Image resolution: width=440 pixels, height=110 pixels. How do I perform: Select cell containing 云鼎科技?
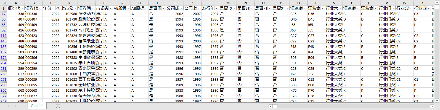[87, 25]
